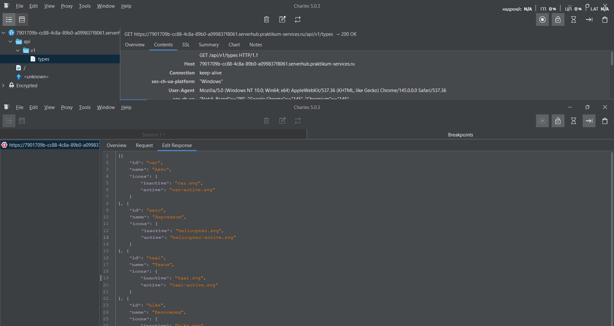Toggle SSL Proxying lock in top toolbar
This screenshot has height=326, width=614.
click(558, 19)
